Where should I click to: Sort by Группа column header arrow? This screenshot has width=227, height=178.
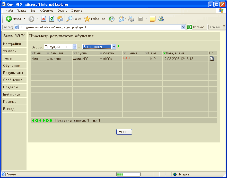tap(74, 53)
